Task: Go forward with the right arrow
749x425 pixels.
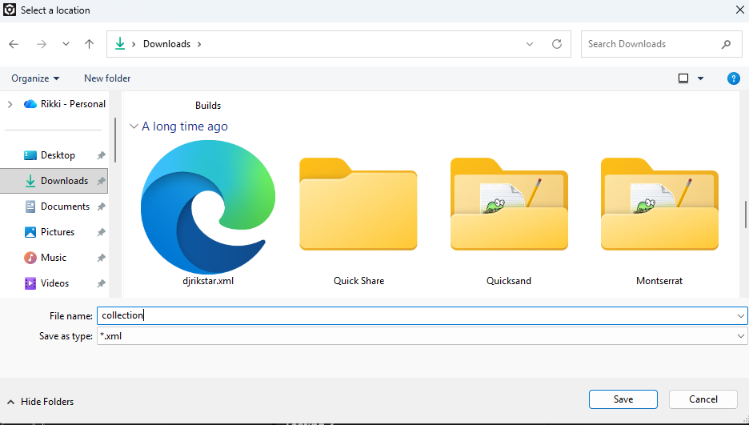Action: tap(42, 44)
